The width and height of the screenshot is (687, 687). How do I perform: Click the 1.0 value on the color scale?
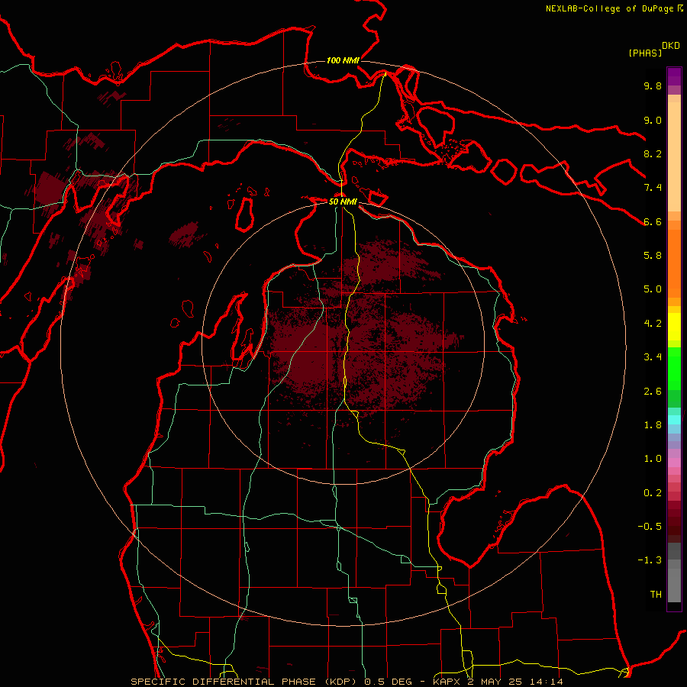coord(653,459)
